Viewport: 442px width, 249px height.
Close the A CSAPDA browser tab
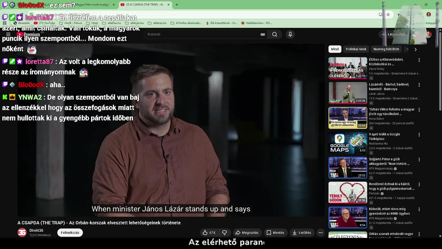point(169,4)
